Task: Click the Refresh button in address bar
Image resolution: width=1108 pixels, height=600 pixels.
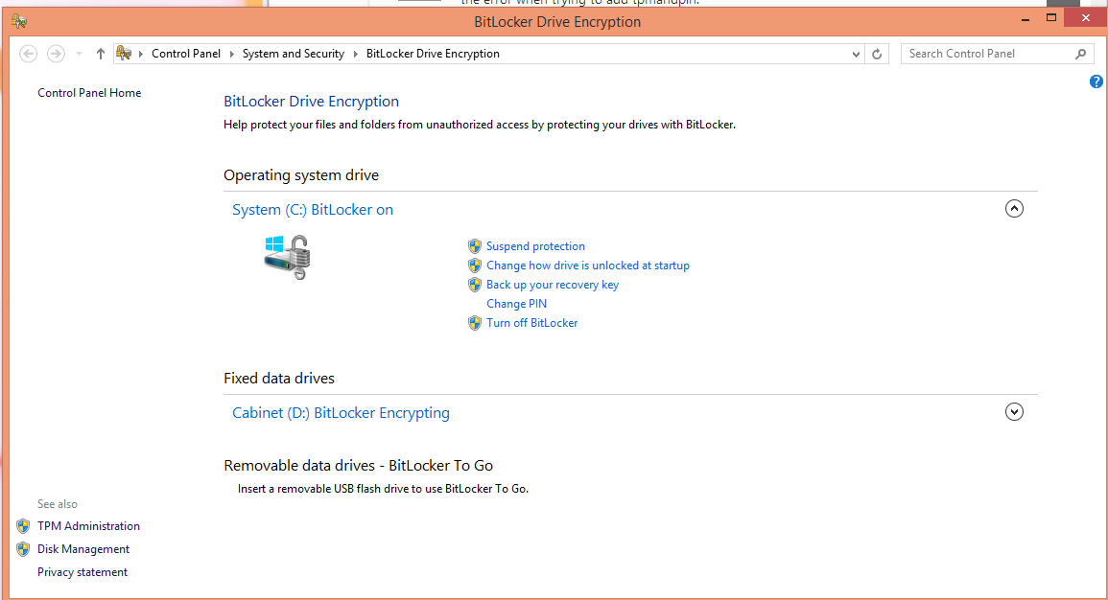Action: point(876,55)
